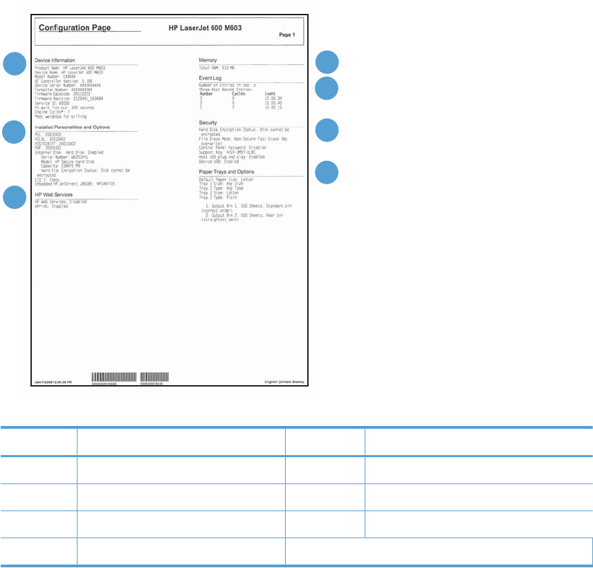
Task: Select the "Control Panel Password" line
Action: [x=232, y=148]
